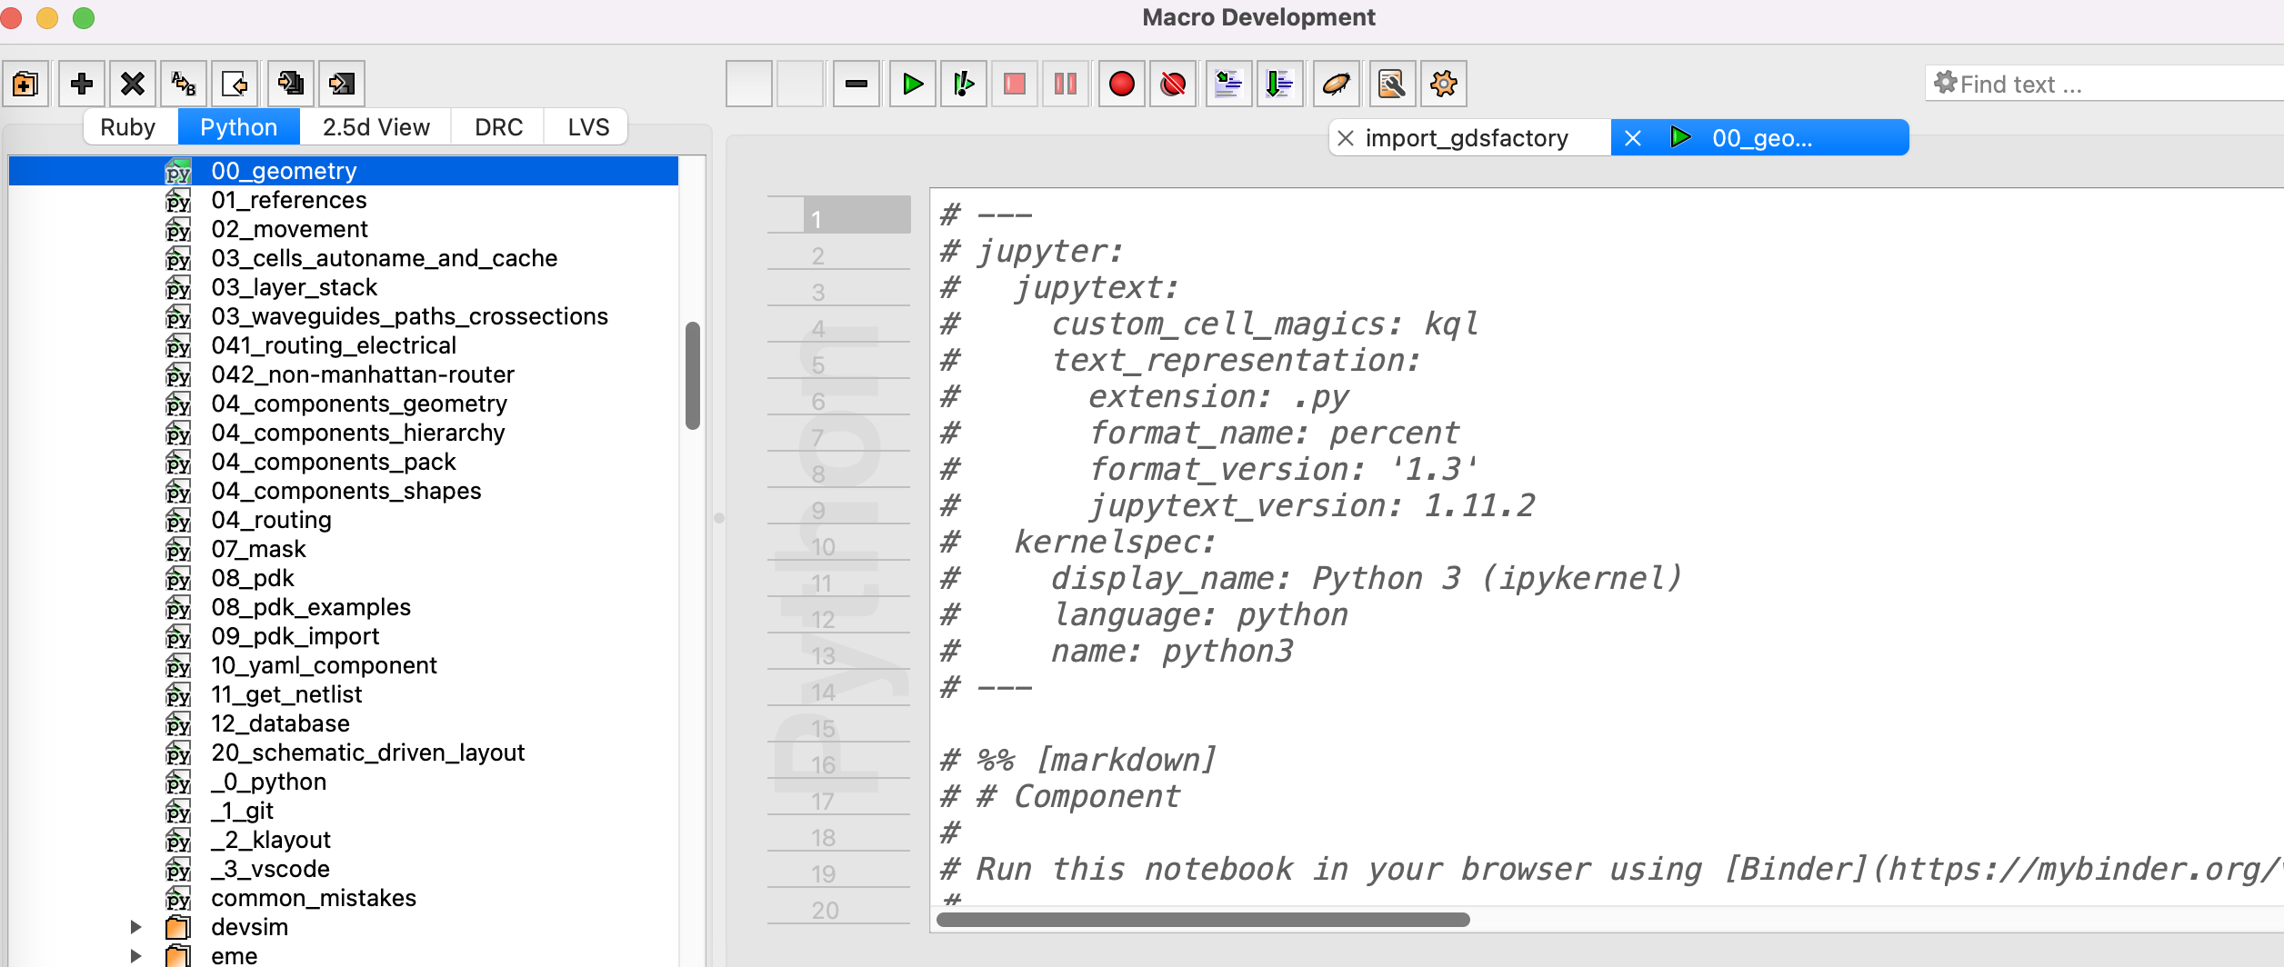
Task: Switch to the Ruby tab
Action: coord(128,126)
